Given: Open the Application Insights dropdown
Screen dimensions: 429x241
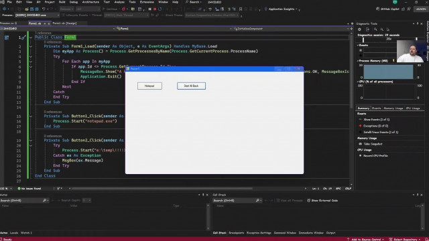Looking at the screenshot, I should 296,9.
